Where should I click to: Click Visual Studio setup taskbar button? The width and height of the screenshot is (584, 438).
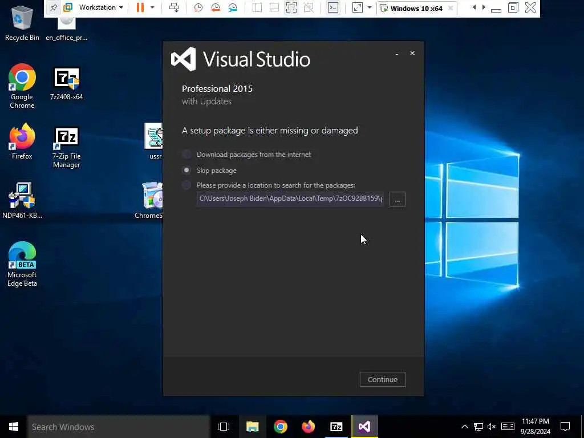pos(364,427)
